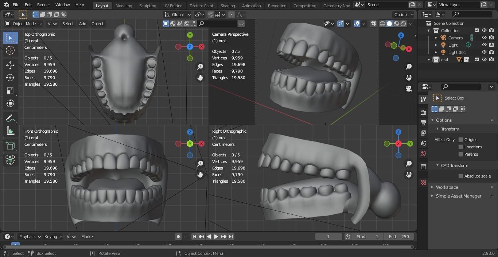Uncheck Collection exclude checkbox in outliner
Screen dimensions: 498x257
point(477,30)
